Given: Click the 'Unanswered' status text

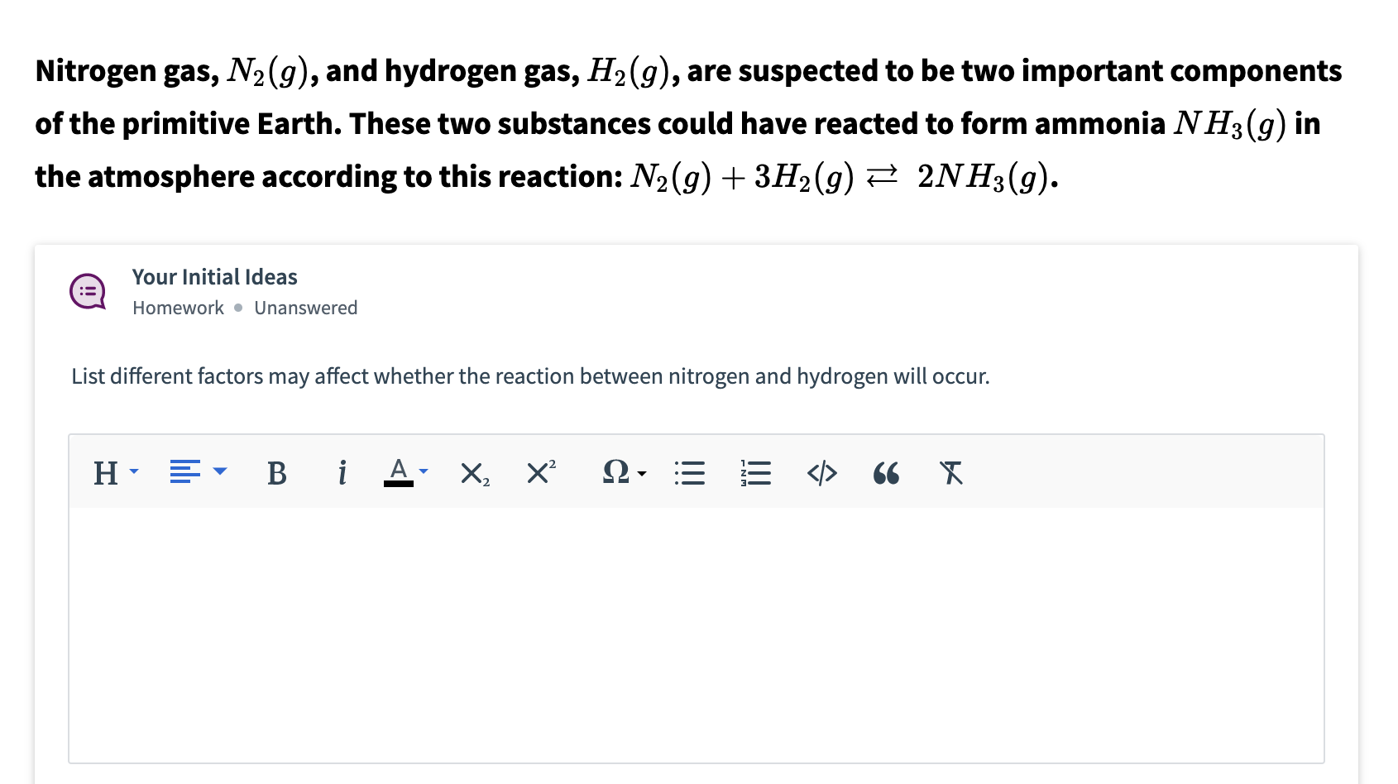Looking at the screenshot, I should pos(306,308).
